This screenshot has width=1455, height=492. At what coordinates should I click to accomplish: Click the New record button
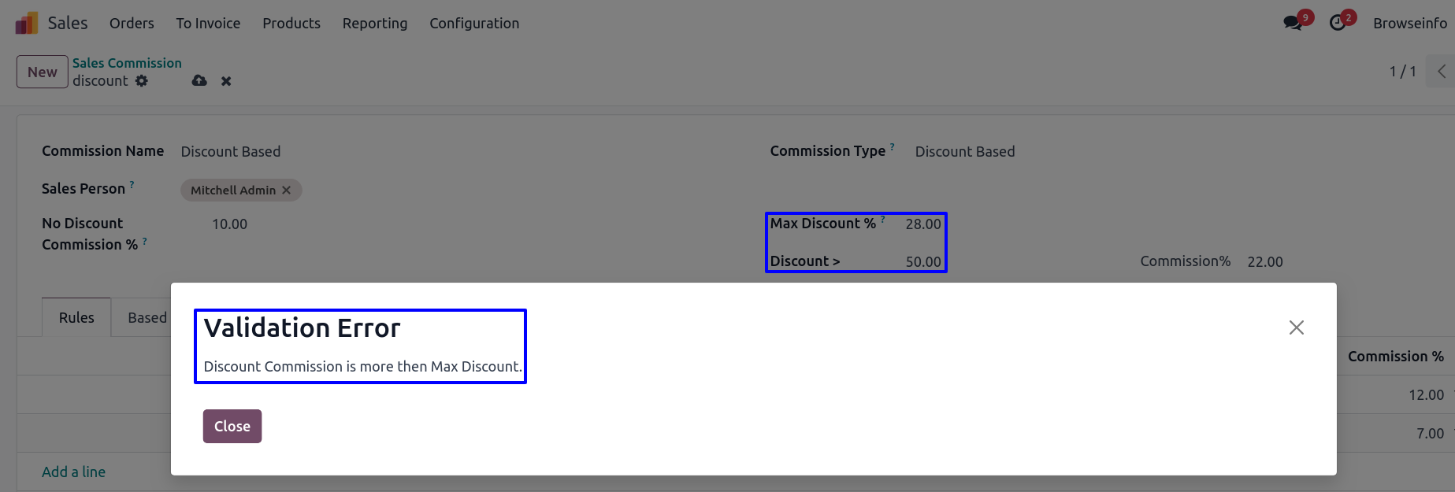point(43,72)
